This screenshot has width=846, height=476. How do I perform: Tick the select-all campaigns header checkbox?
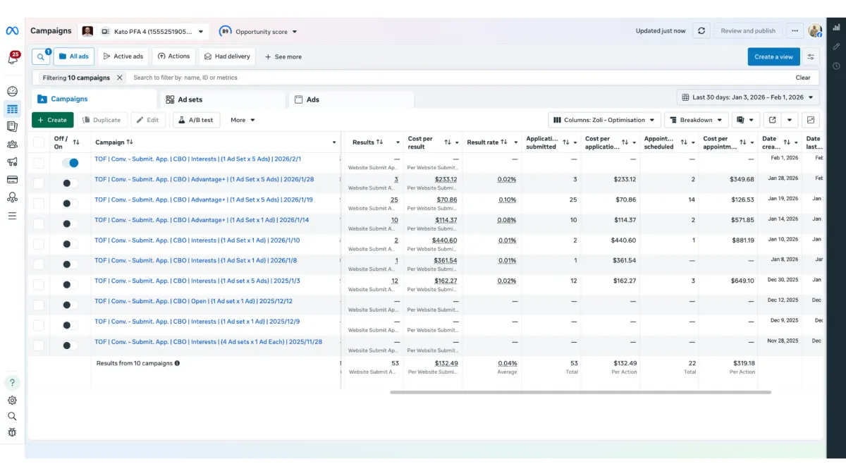[39, 142]
